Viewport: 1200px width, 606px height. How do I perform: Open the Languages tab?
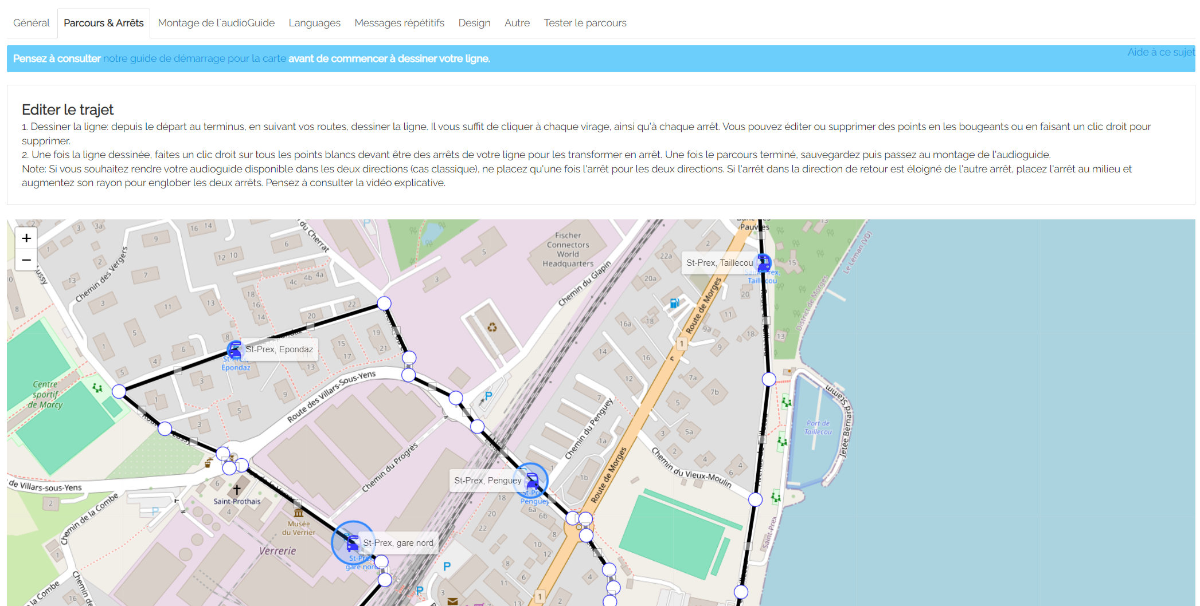314,23
